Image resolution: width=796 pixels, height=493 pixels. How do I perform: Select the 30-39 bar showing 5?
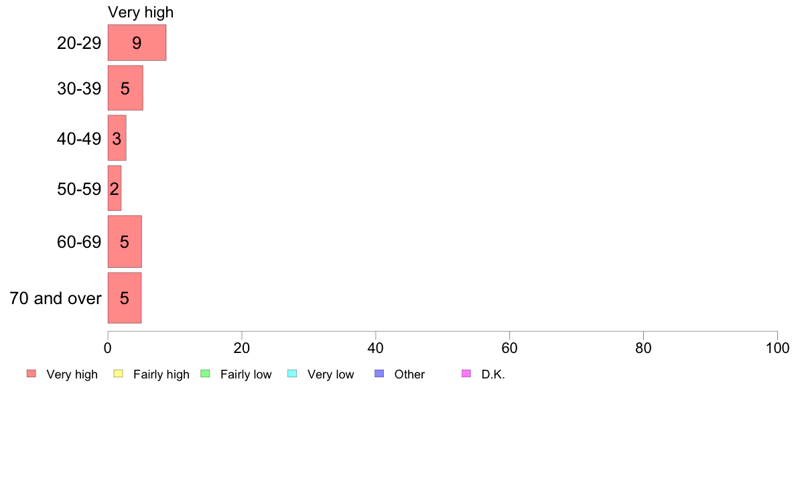(x=125, y=88)
